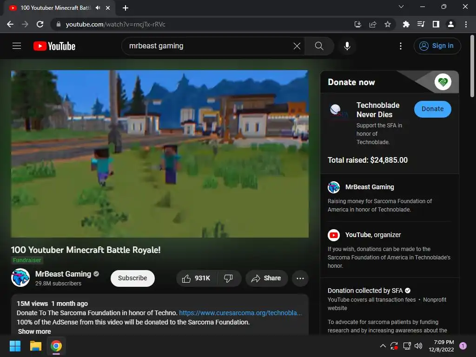Click the Total raised $24,885.00 text
Image resolution: width=476 pixels, height=357 pixels.
368,160
